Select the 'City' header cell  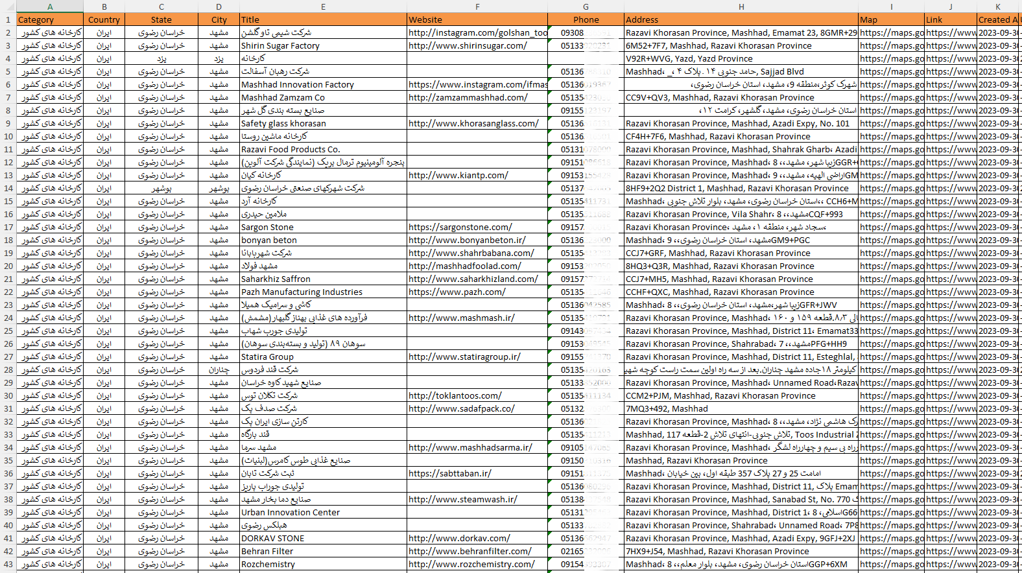219,19
